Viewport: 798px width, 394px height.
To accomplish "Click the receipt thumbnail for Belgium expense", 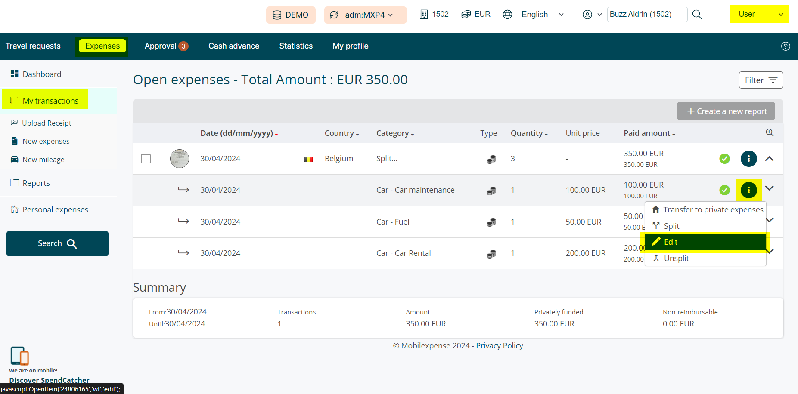I will click(179, 159).
